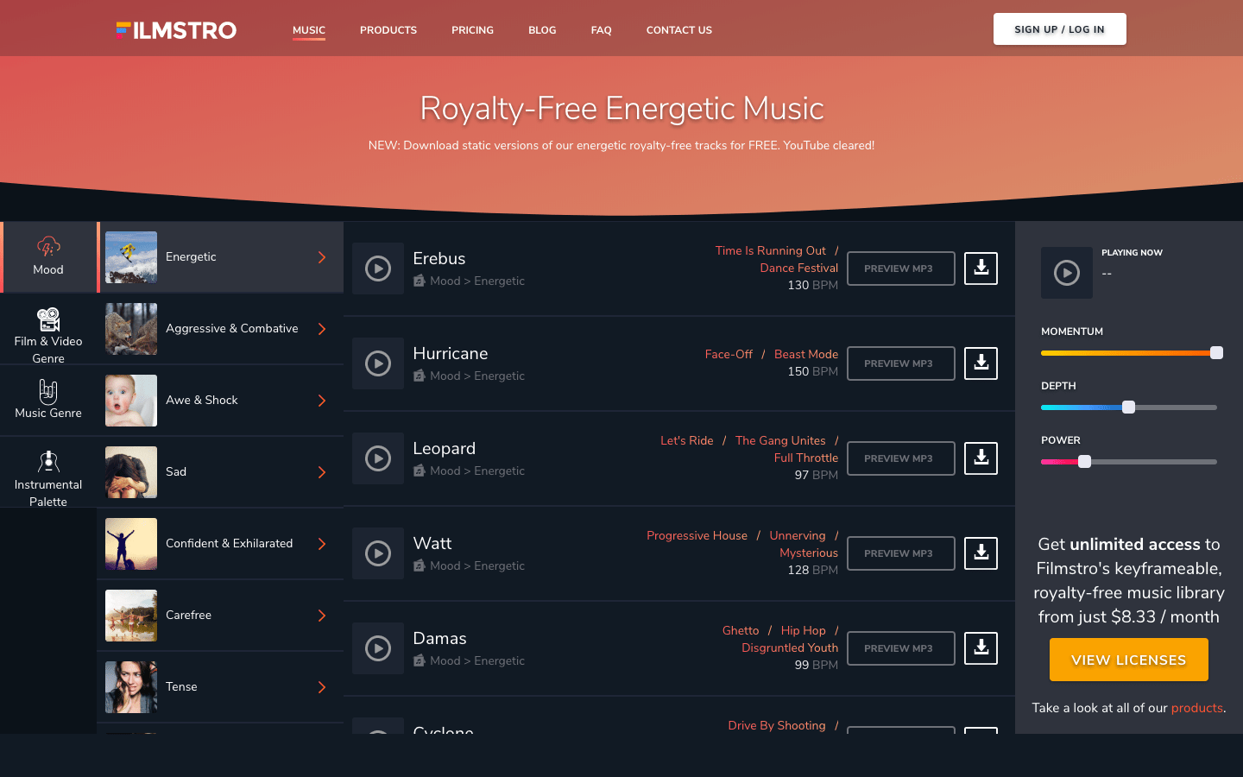This screenshot has height=777, width=1243.
Task: Click the folder icon under Erebus
Action: [x=420, y=281]
